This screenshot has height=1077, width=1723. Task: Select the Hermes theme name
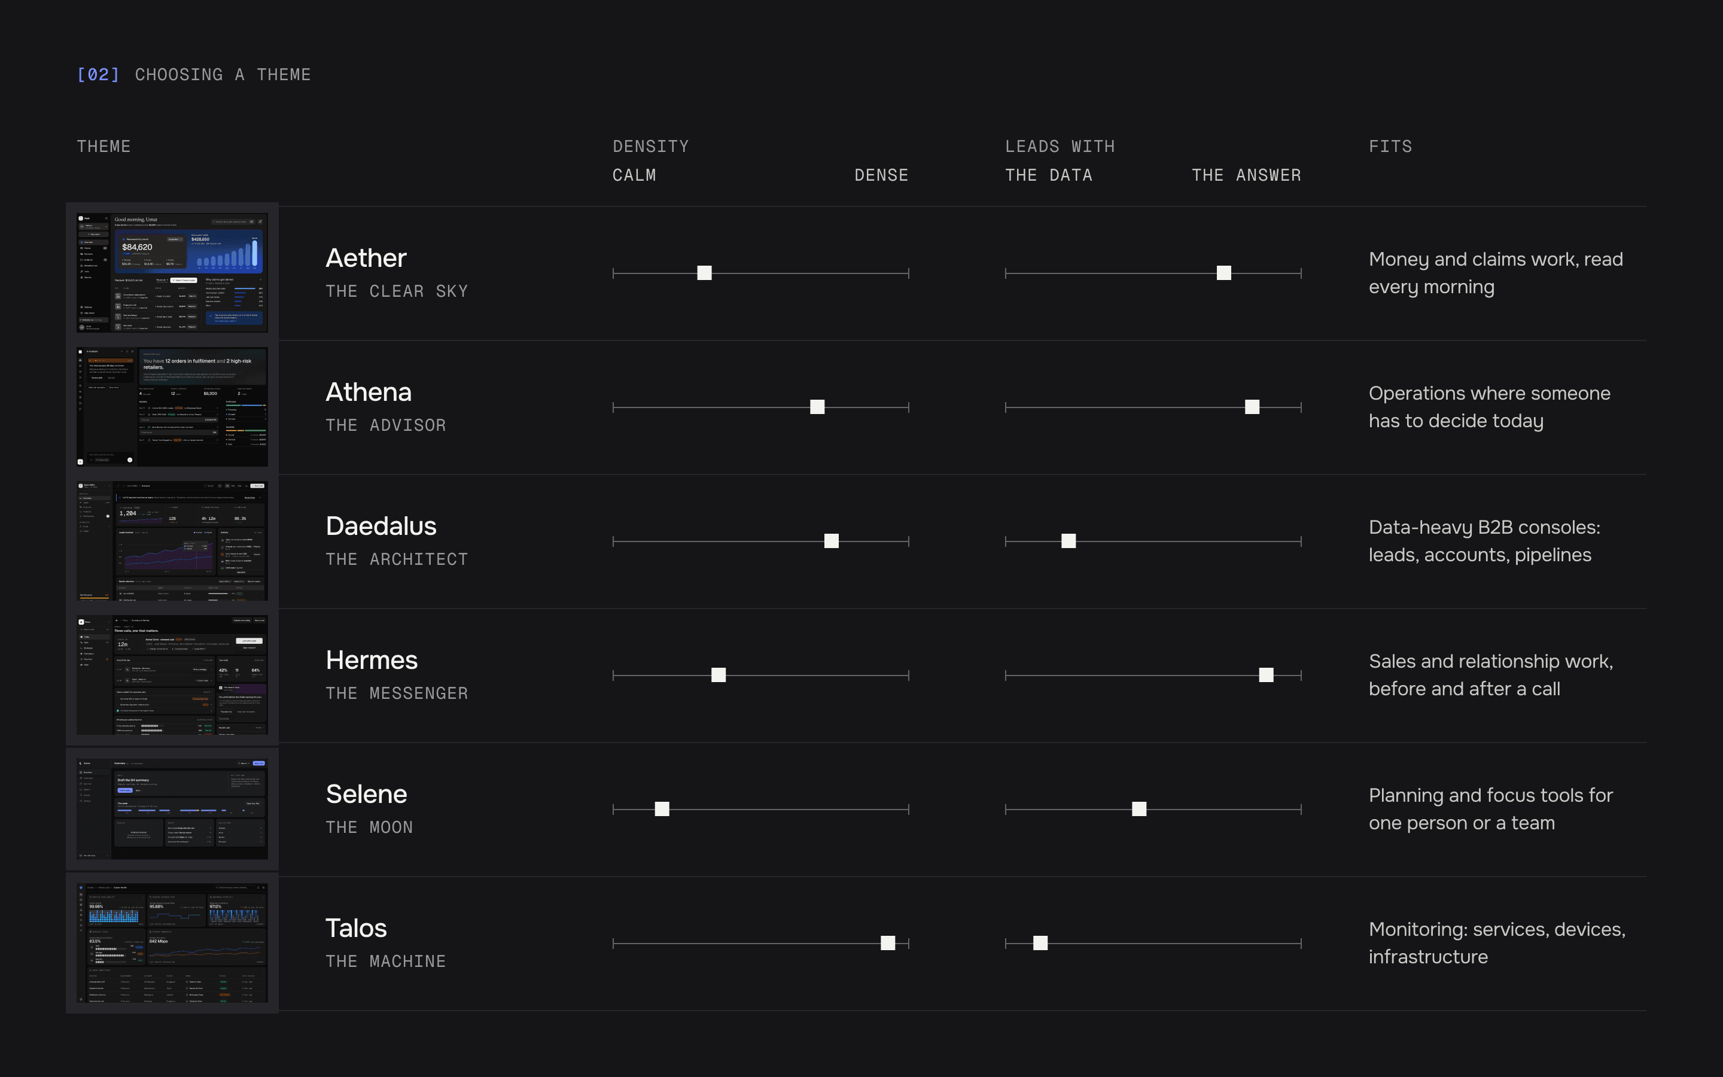(x=372, y=659)
